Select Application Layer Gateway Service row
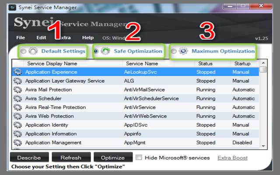 pyautogui.click(x=136, y=81)
